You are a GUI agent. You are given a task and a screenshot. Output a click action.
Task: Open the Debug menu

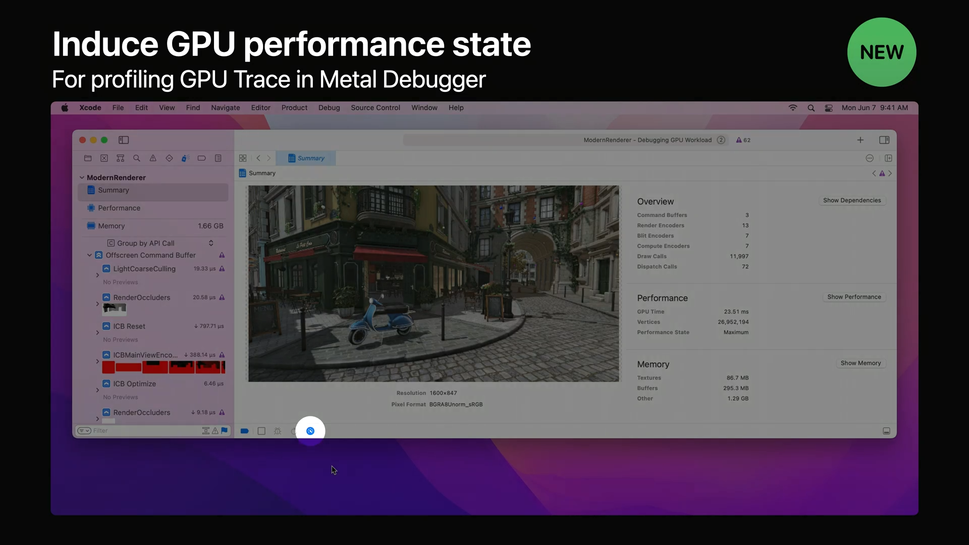coord(329,107)
